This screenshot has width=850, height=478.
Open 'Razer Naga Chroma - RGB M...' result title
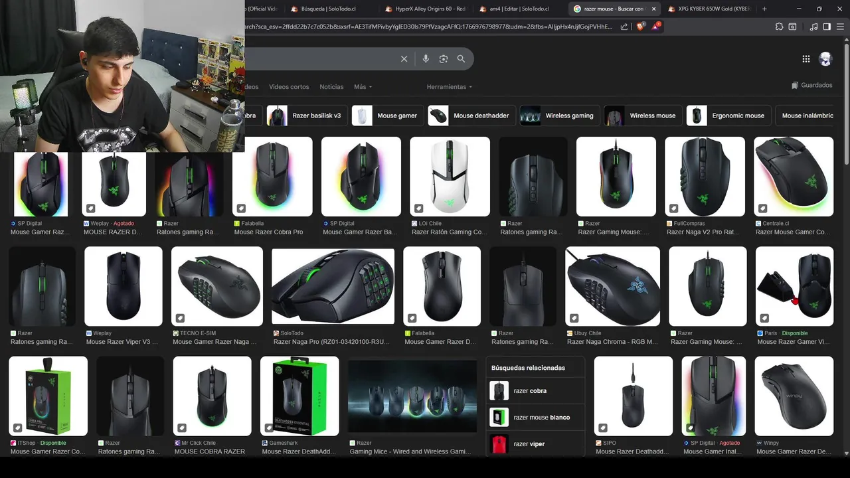coord(612,342)
